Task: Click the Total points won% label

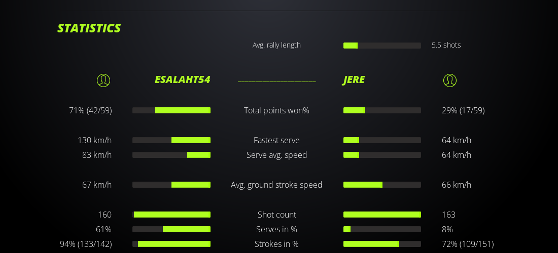Action: point(276,110)
